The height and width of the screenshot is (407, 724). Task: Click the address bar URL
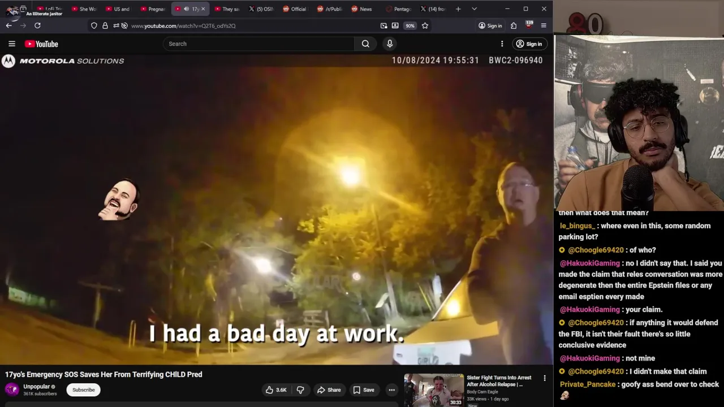183,25
